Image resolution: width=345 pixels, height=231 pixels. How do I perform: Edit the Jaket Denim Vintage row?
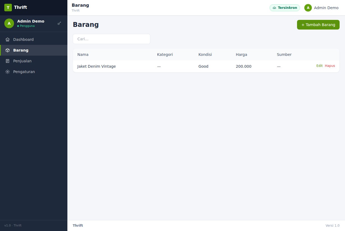click(x=319, y=66)
